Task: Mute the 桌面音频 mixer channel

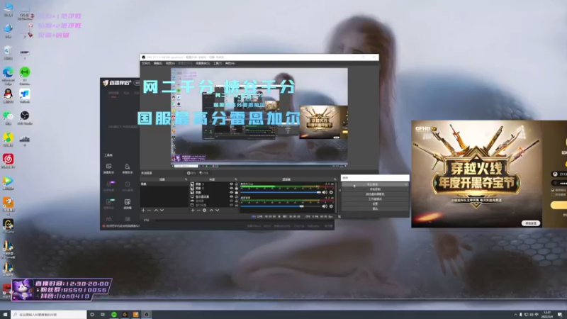Action: tap(325, 206)
